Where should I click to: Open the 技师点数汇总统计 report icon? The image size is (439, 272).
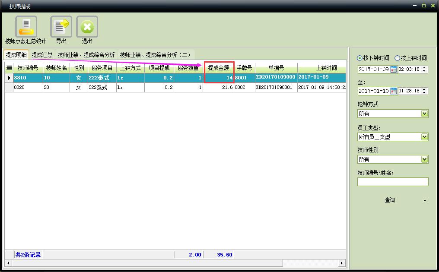[x=26, y=27]
